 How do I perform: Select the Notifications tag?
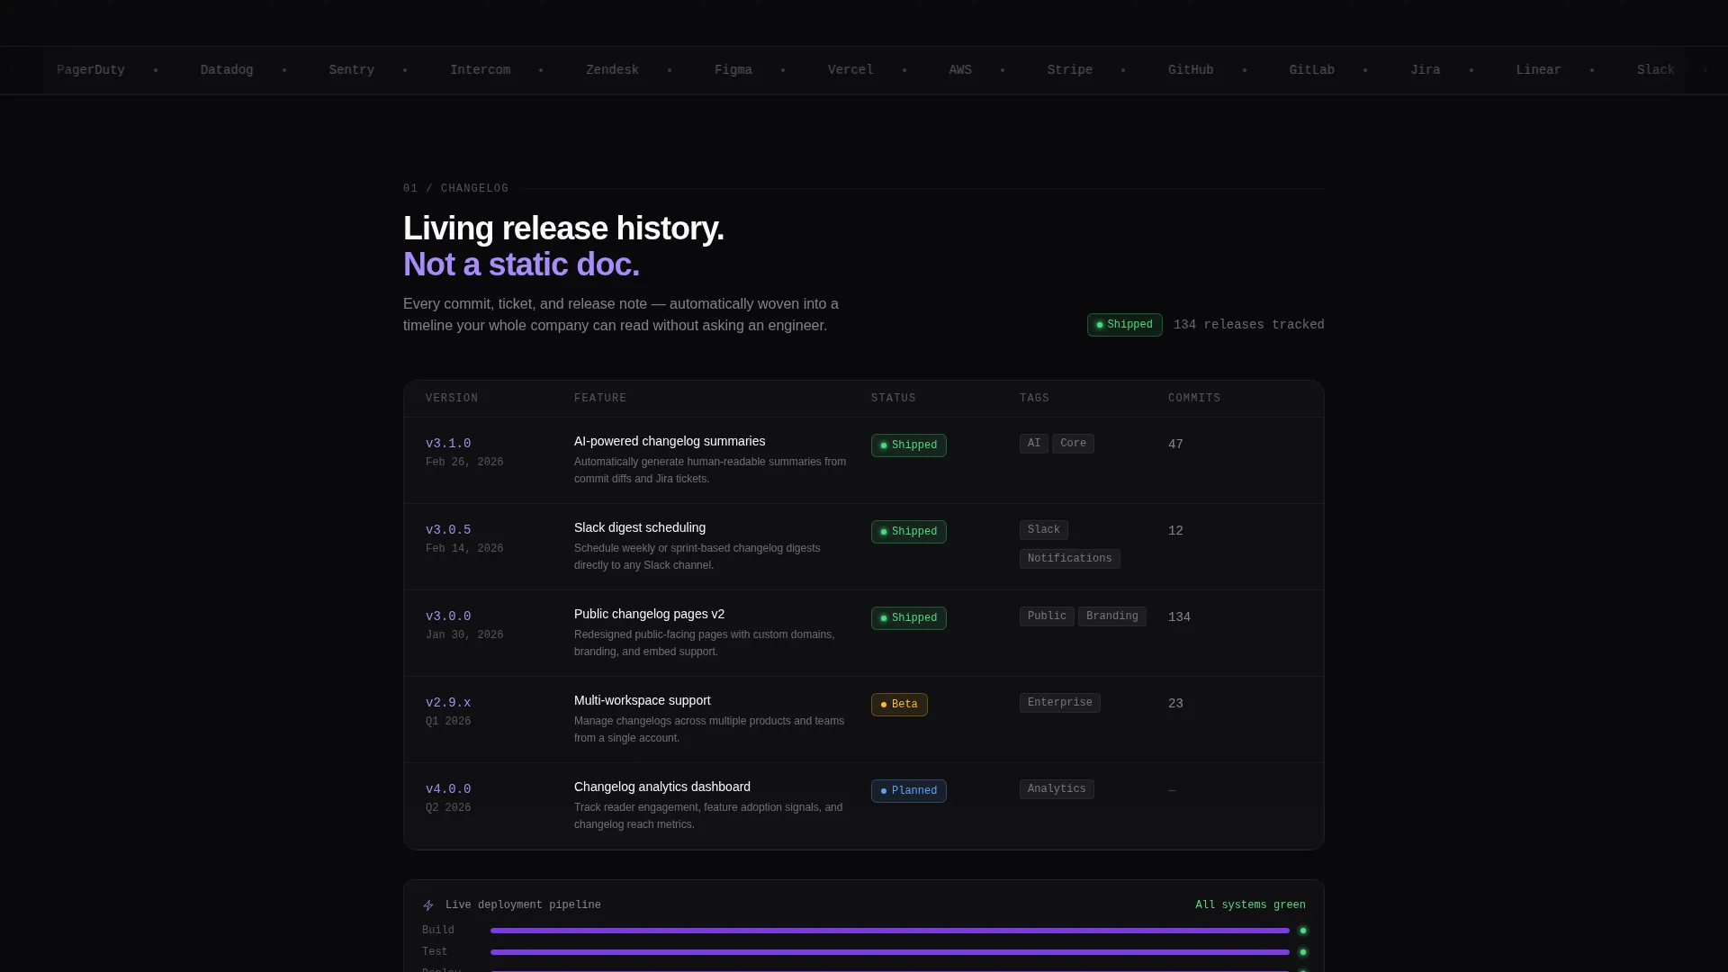(x=1069, y=559)
